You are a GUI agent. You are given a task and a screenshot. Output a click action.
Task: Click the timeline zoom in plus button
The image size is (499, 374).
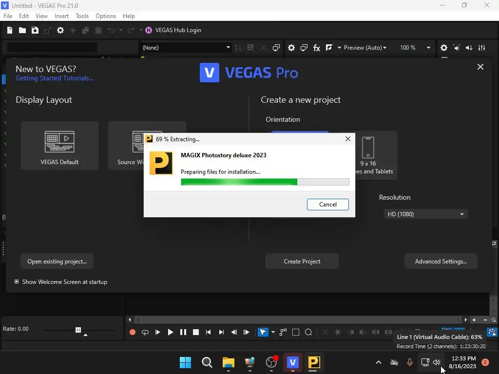pos(474,320)
